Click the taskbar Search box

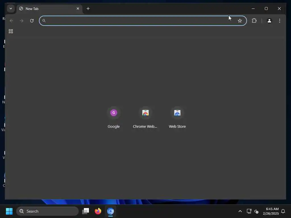click(47, 211)
